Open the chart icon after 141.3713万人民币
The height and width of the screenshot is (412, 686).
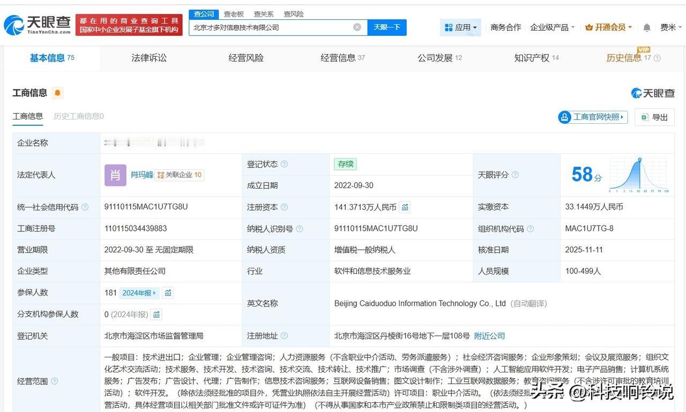click(x=405, y=207)
